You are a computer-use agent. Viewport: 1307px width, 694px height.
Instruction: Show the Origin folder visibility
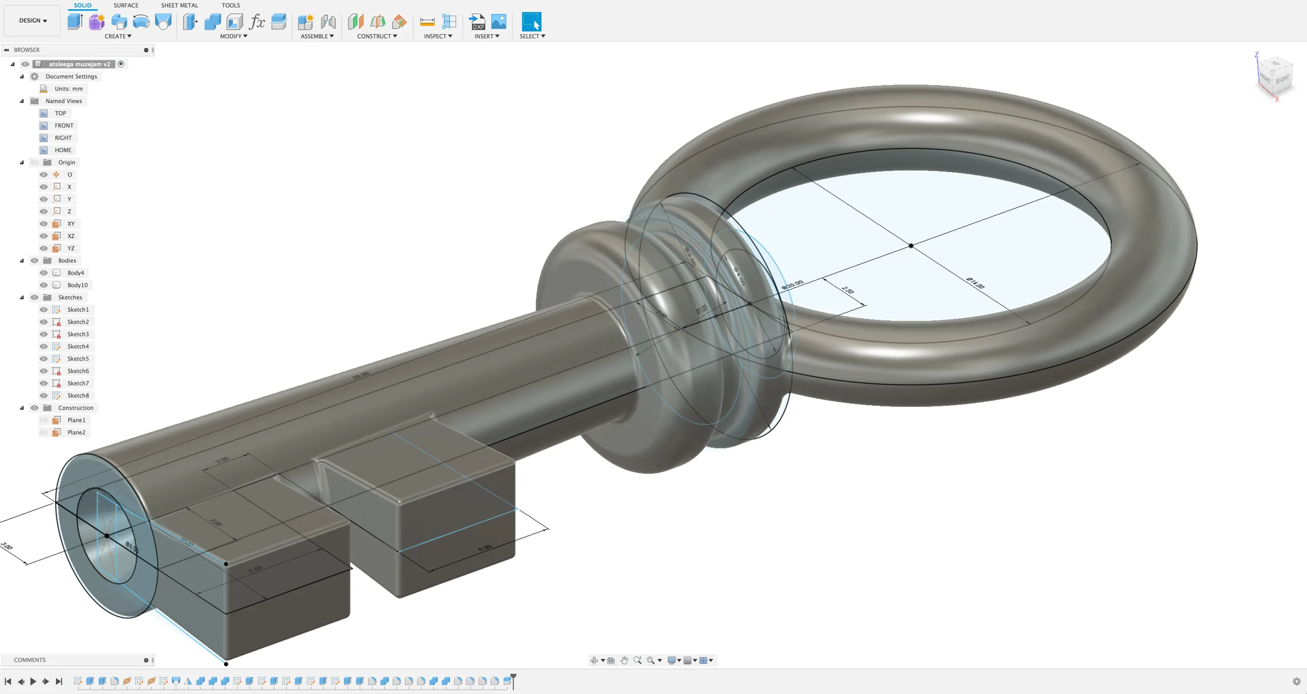[x=35, y=162]
